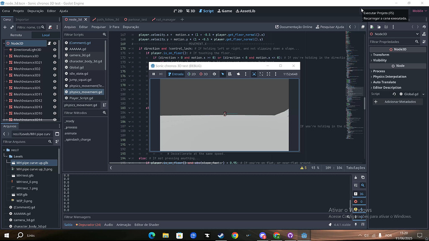This screenshot has width=429, height=241.
Task: Close the node_3d scene tab
Action: [85, 19]
